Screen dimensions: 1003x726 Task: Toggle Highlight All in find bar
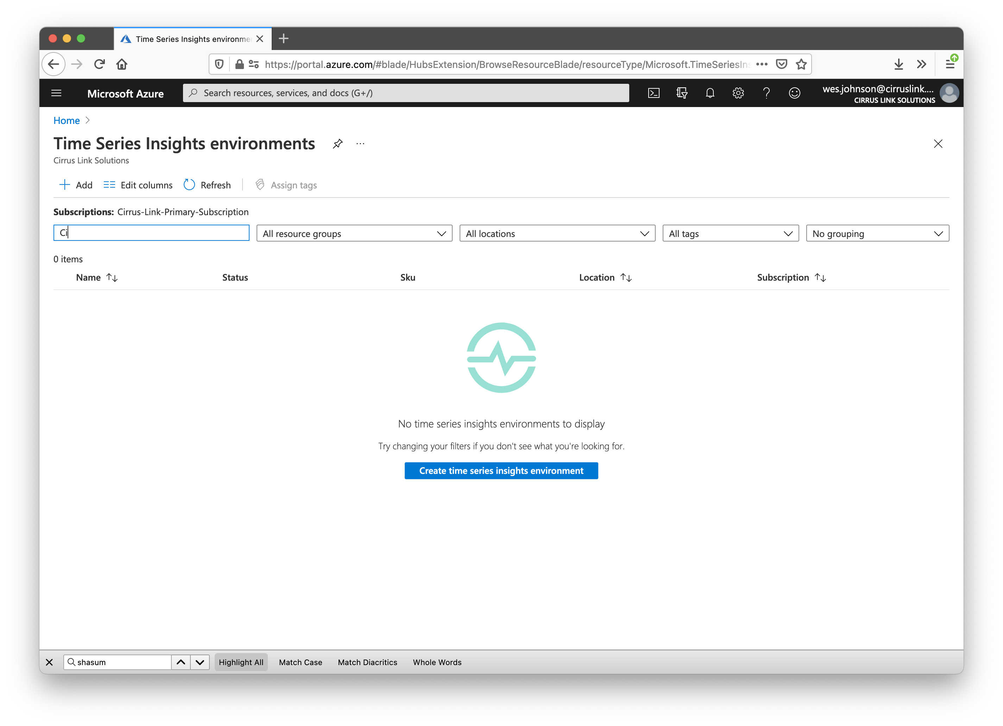click(x=241, y=662)
